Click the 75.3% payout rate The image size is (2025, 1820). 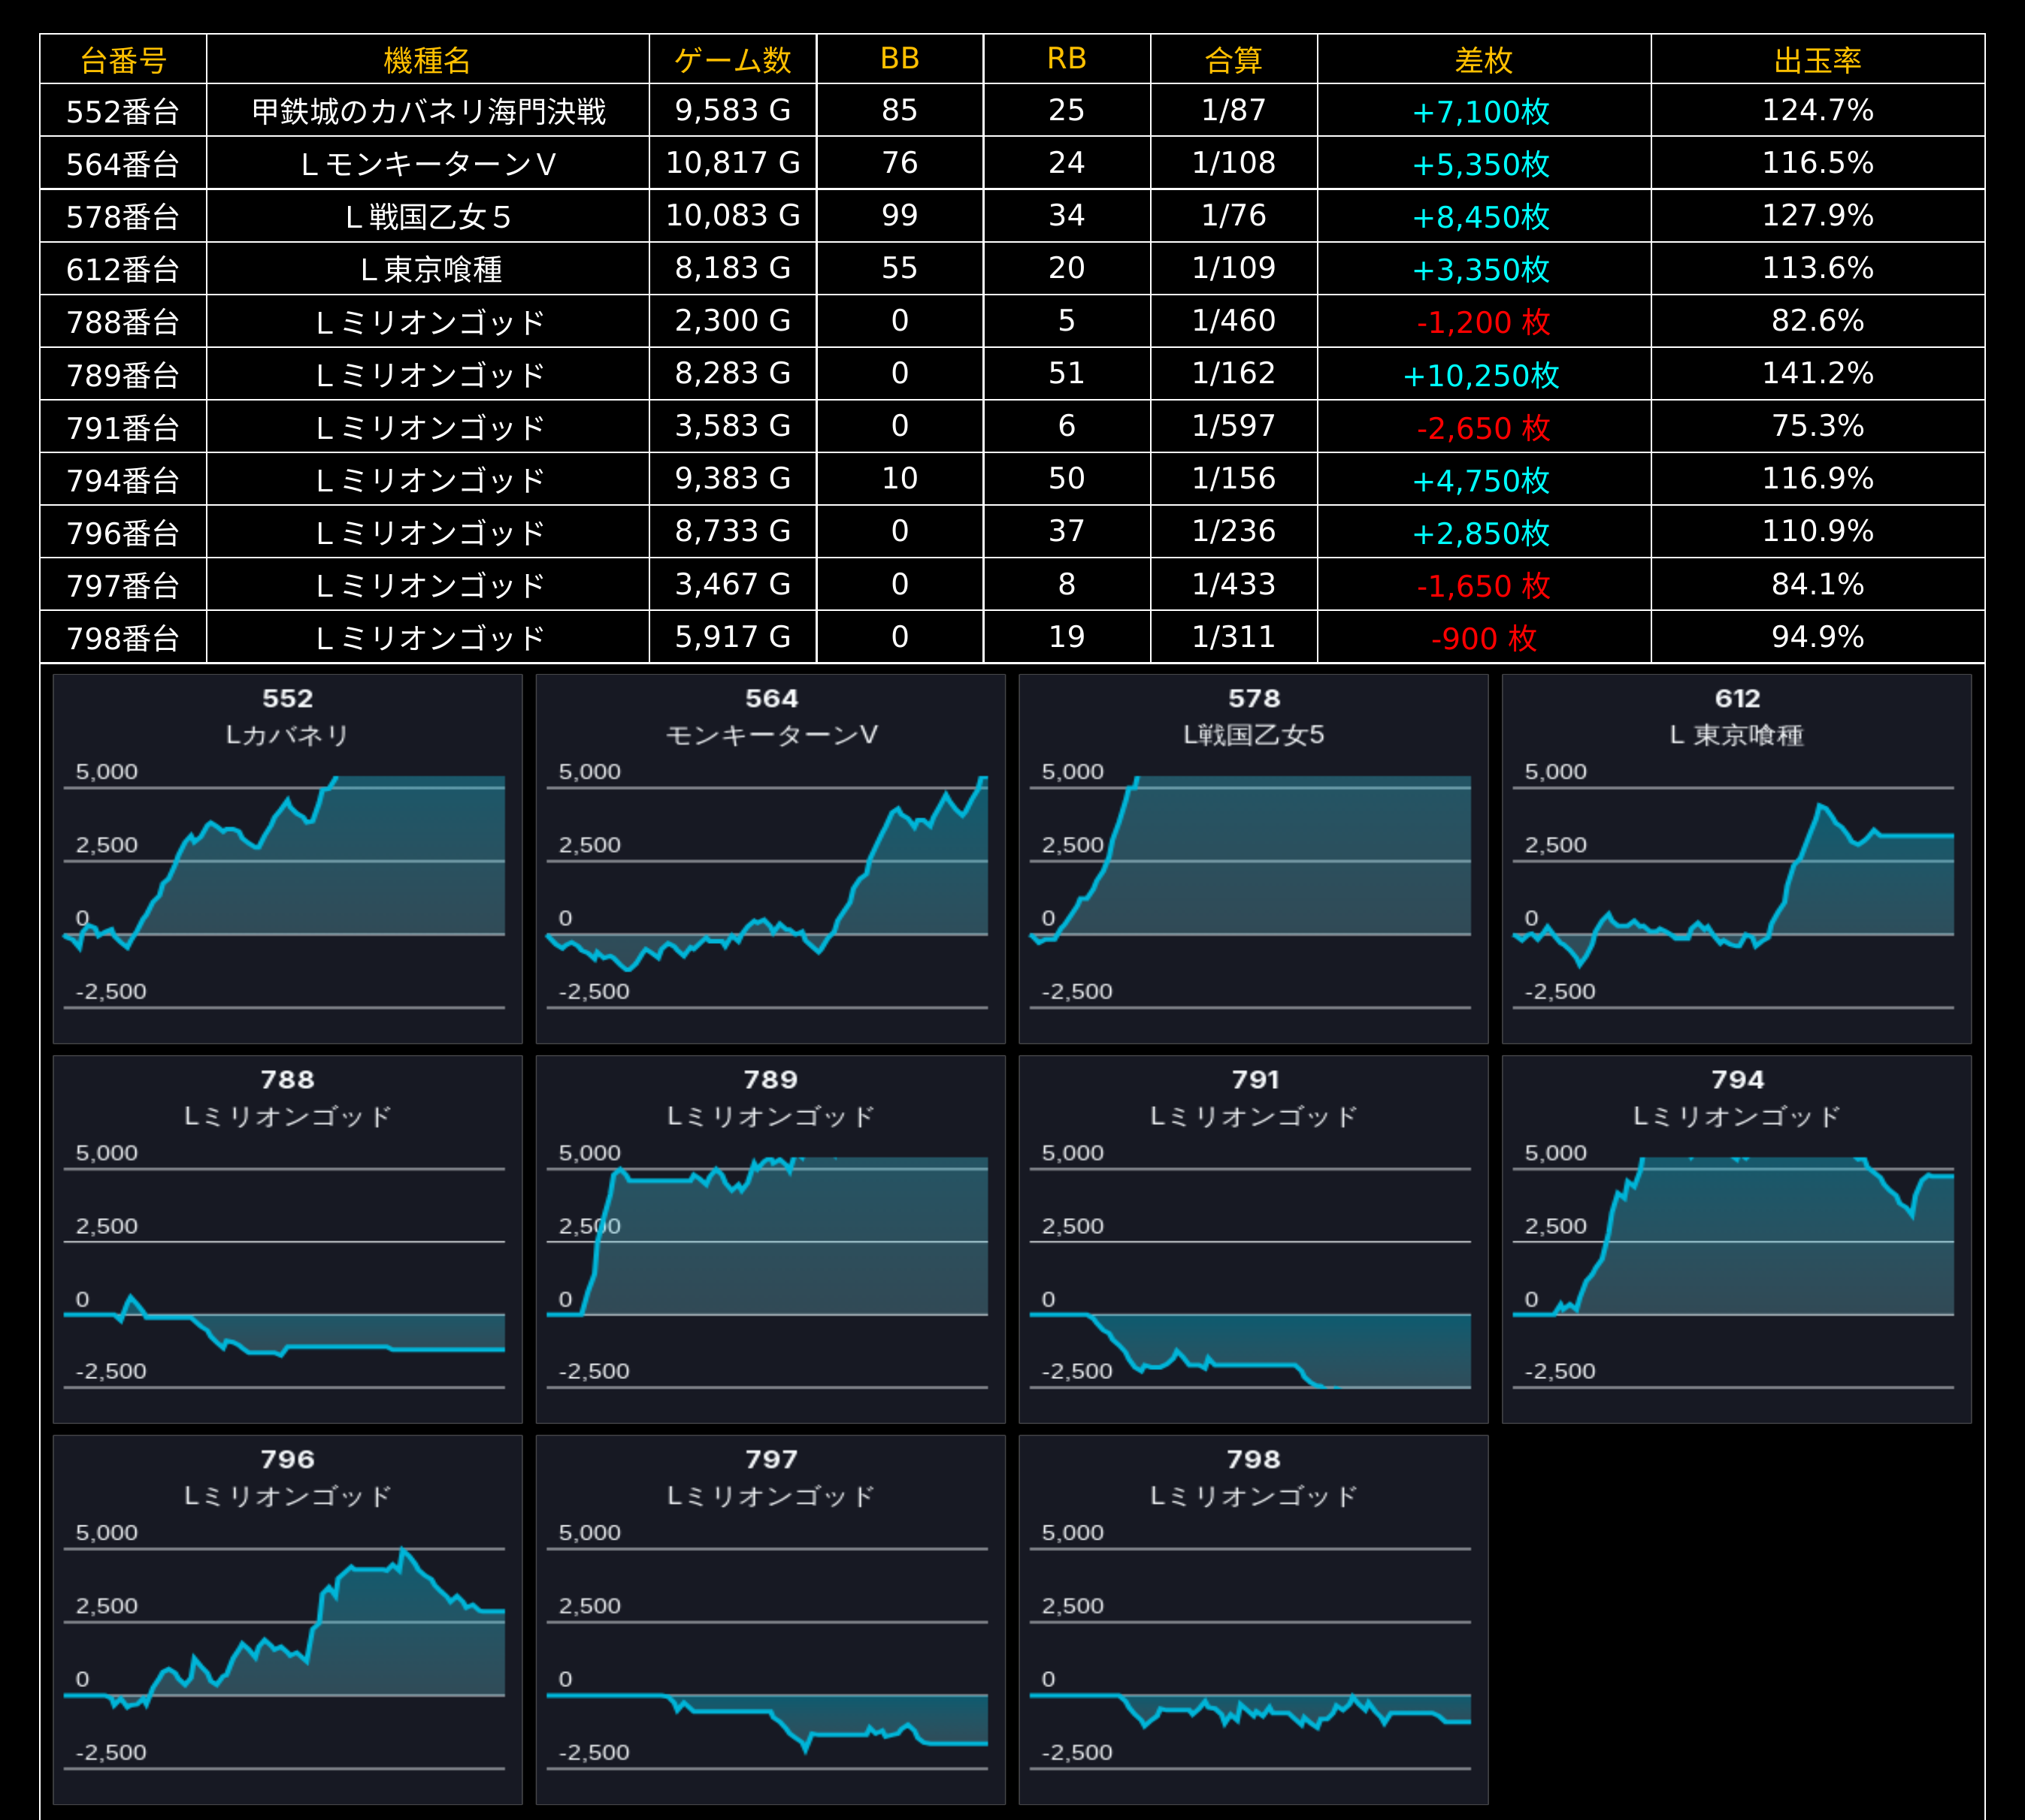point(1818,426)
